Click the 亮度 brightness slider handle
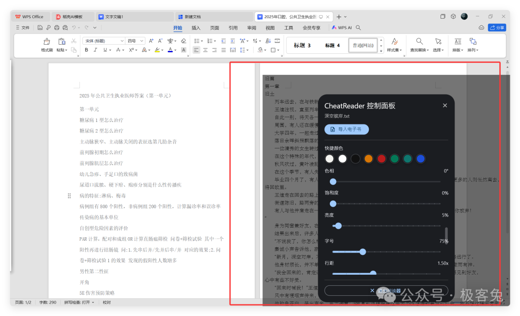 (x=338, y=226)
